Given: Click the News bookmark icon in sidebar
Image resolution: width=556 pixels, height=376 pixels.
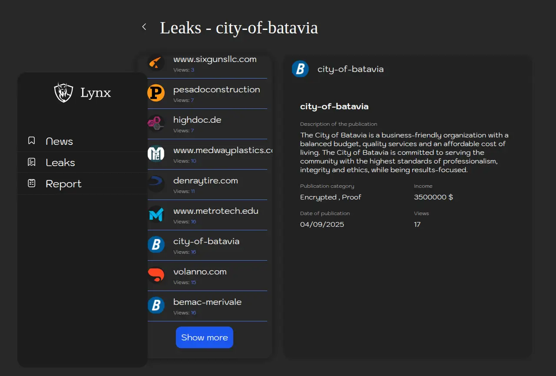Looking at the screenshot, I should tap(31, 141).
